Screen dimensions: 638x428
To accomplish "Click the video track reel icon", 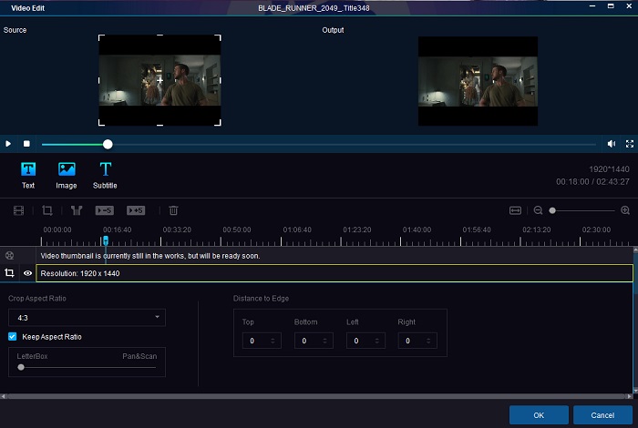I will coord(9,256).
